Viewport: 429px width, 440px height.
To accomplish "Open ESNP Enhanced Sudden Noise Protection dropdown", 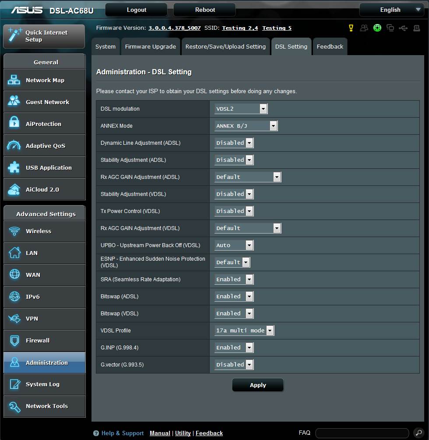I will pyautogui.click(x=232, y=262).
